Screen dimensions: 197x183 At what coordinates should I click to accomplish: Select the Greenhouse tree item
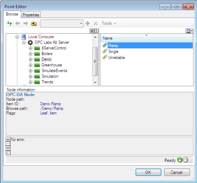pyautogui.click(x=52, y=65)
